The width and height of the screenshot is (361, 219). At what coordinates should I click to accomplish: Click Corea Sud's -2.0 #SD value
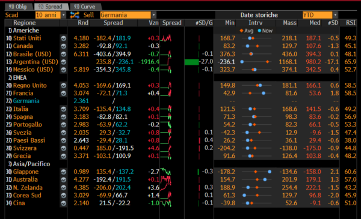333,196
